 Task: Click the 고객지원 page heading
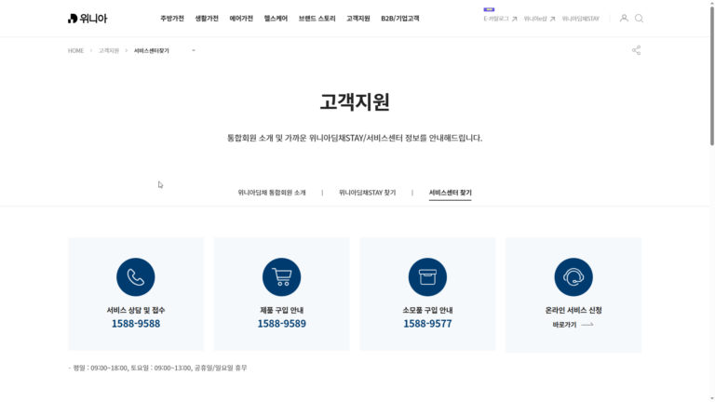tap(355, 101)
